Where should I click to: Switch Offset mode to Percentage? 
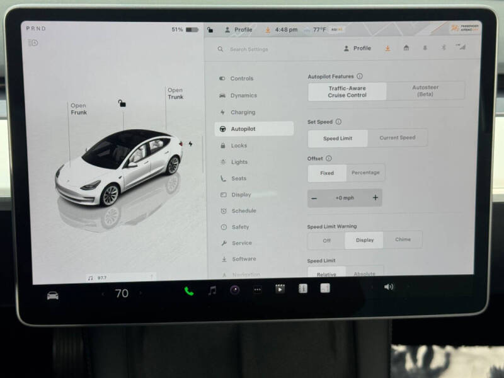(365, 173)
